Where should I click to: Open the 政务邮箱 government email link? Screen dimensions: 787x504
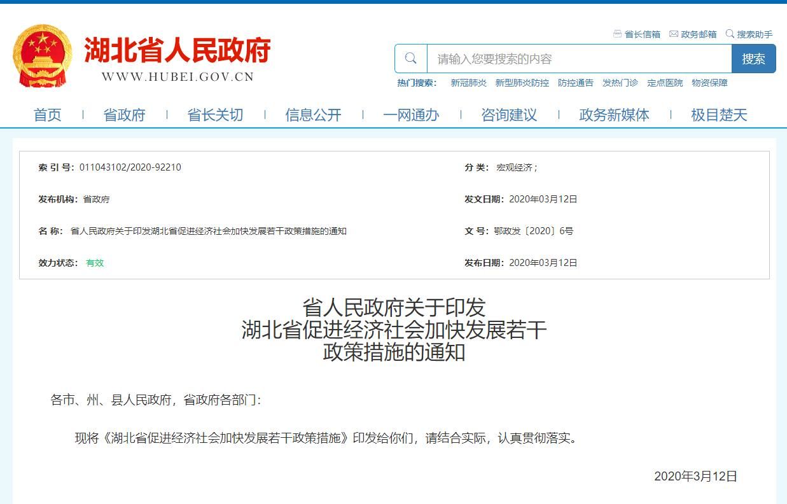click(693, 34)
